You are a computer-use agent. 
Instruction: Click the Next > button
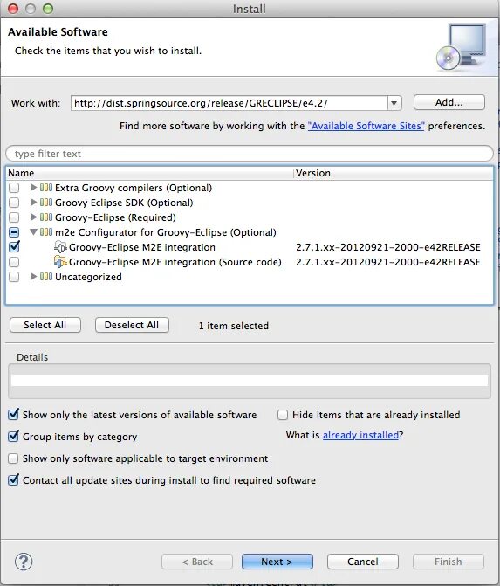click(x=277, y=562)
